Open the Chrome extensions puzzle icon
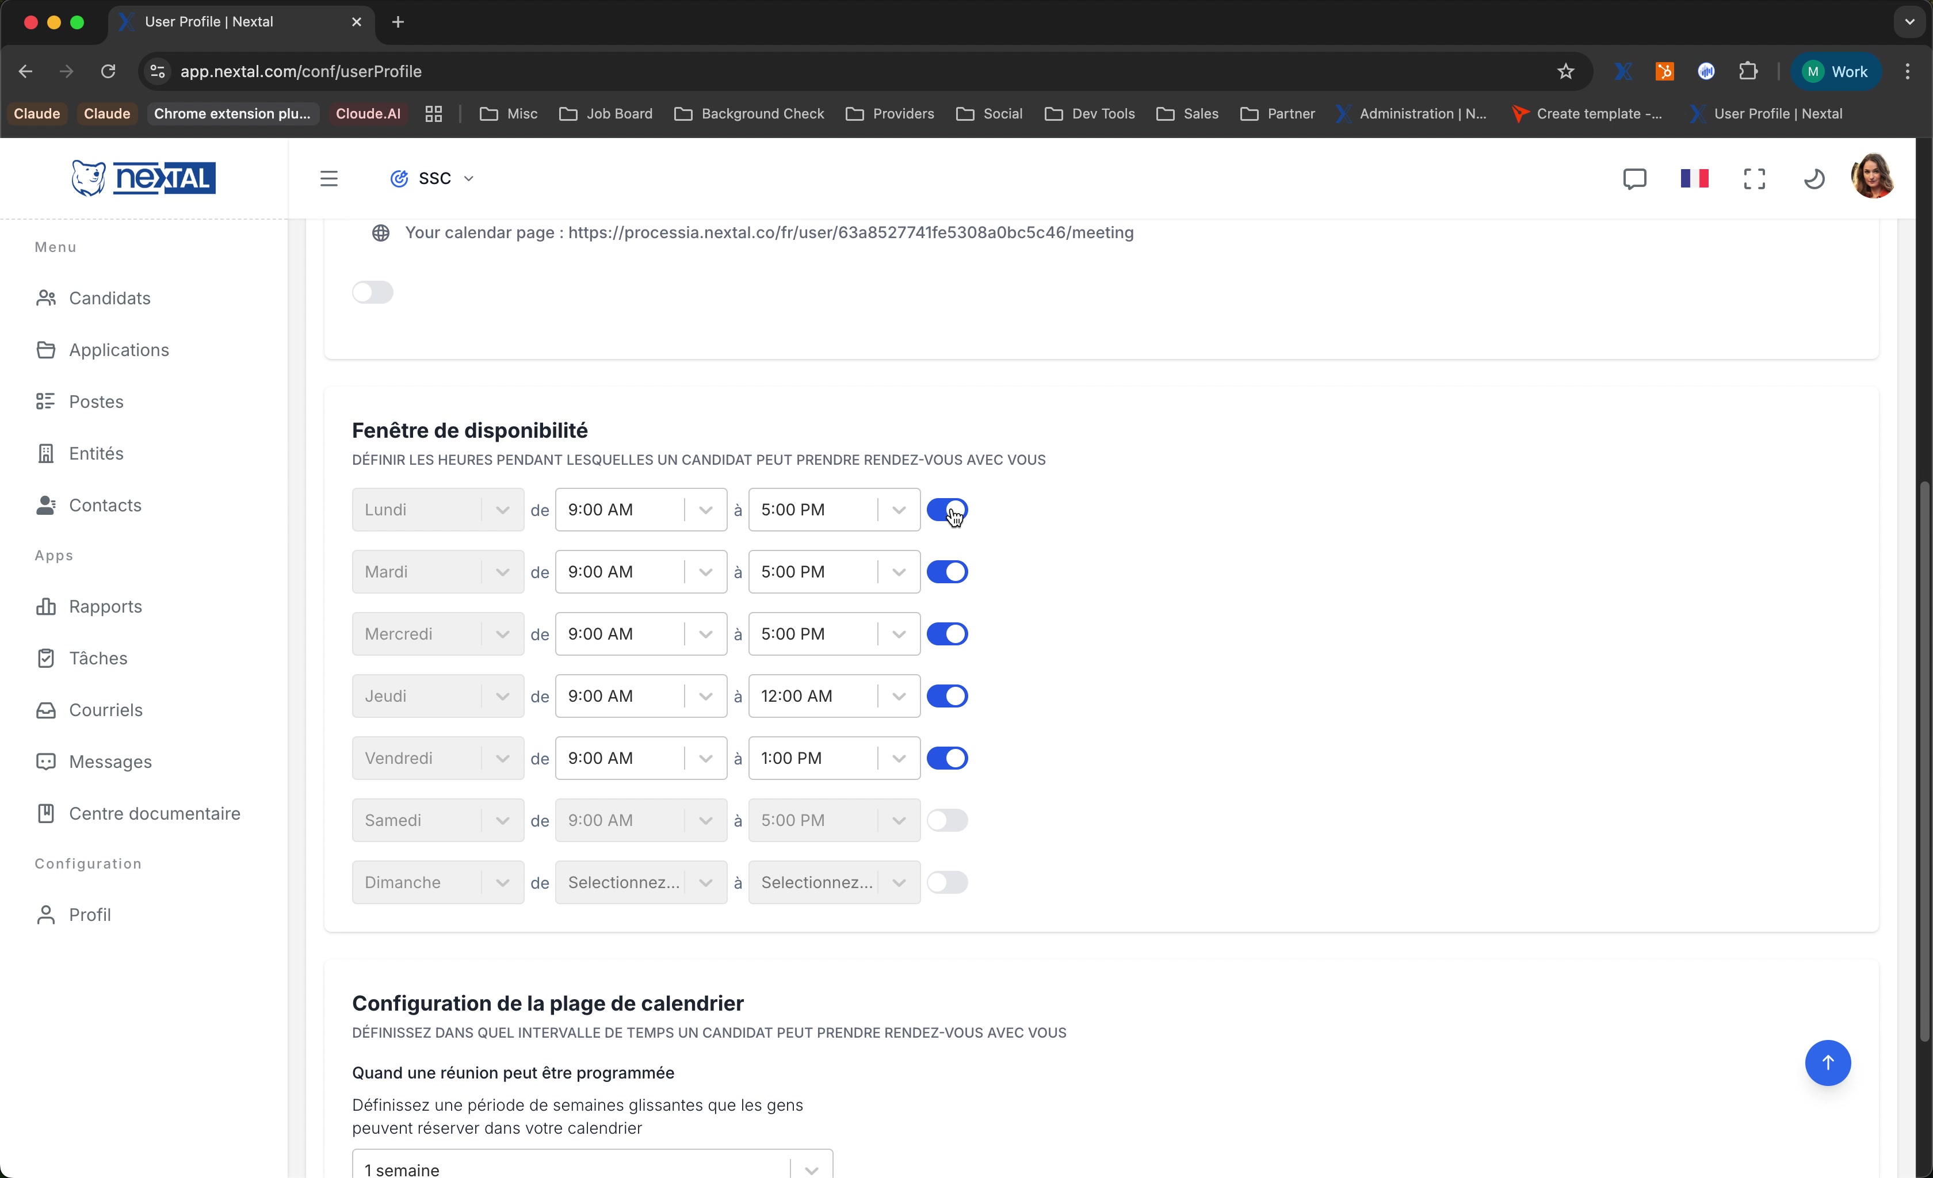 click(x=1748, y=71)
